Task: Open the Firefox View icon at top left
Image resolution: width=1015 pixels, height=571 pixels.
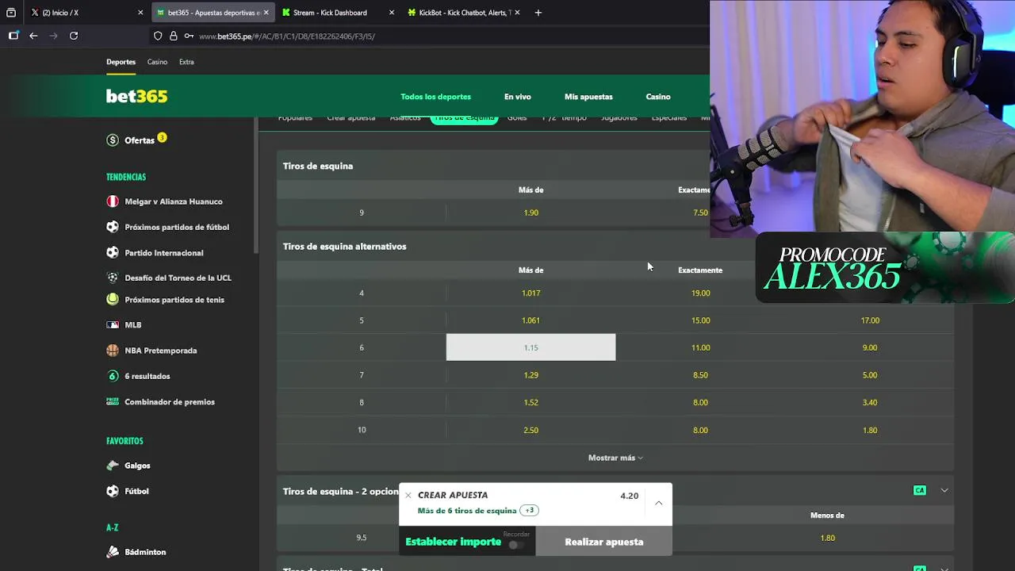Action: pos(11,13)
